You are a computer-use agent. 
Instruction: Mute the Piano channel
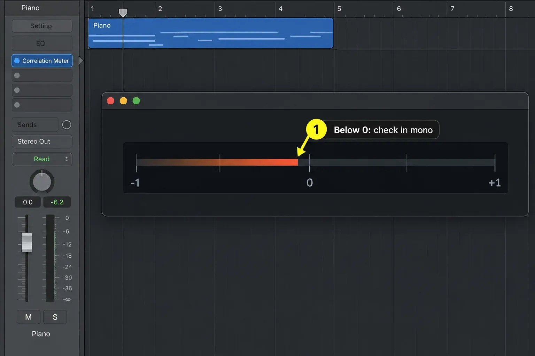[x=29, y=317]
